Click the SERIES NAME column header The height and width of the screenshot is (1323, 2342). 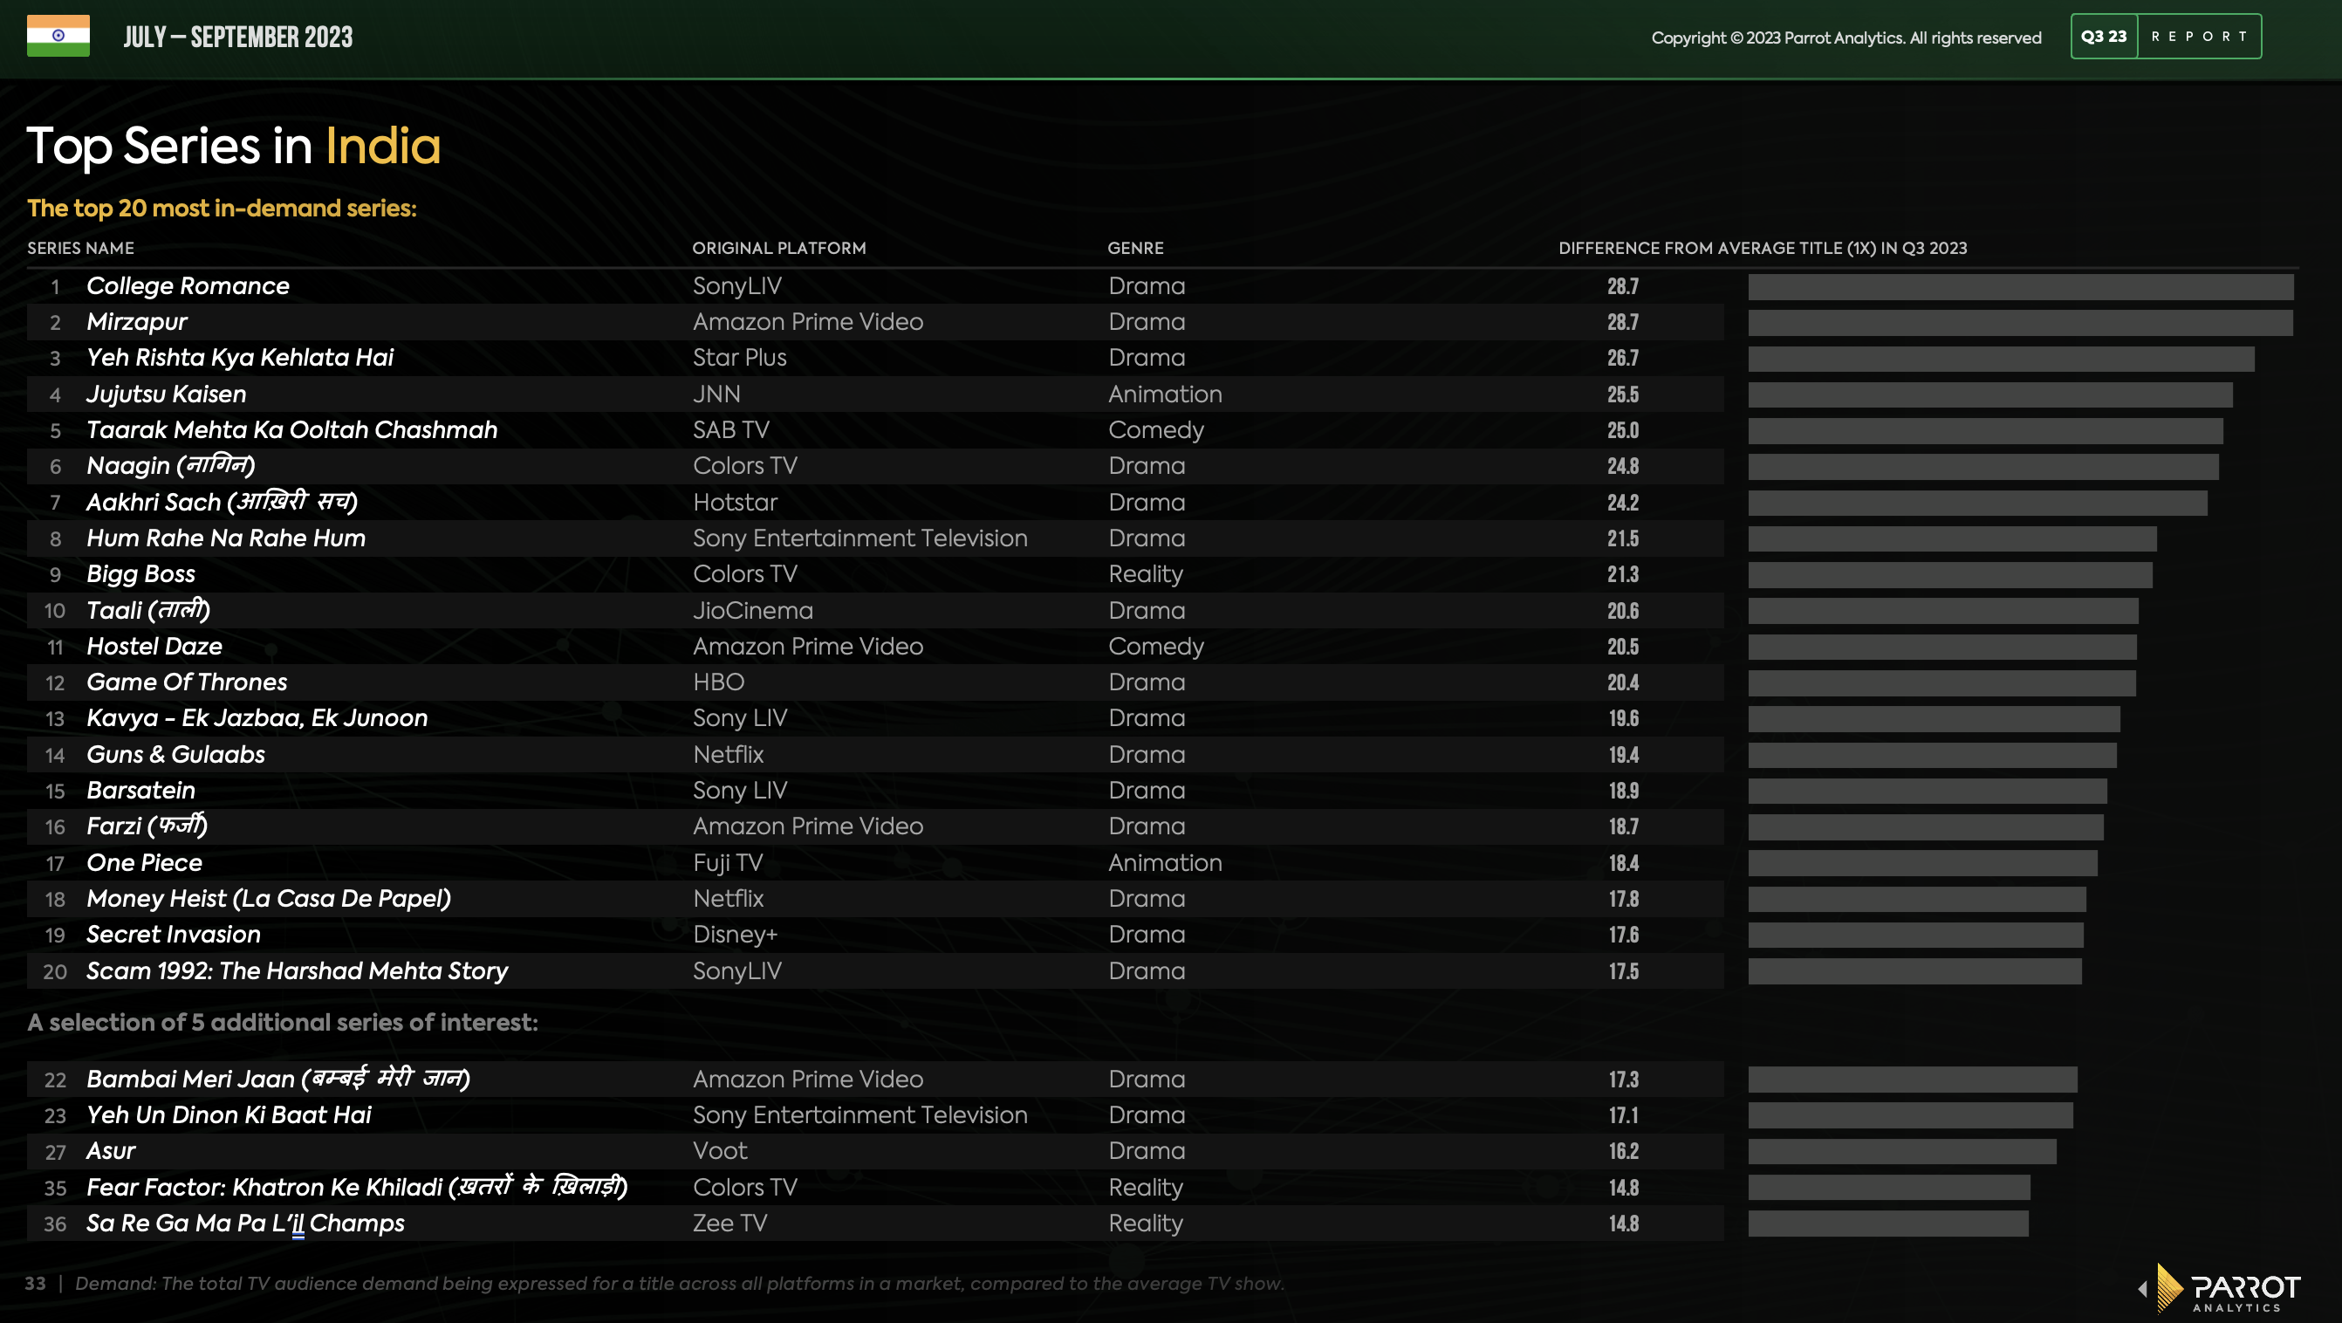pyautogui.click(x=81, y=248)
